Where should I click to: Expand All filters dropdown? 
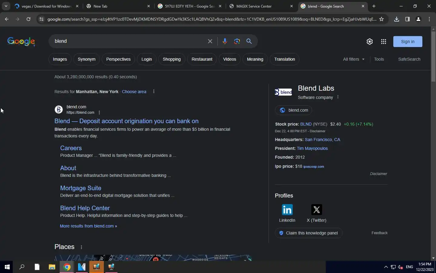pyautogui.click(x=354, y=59)
